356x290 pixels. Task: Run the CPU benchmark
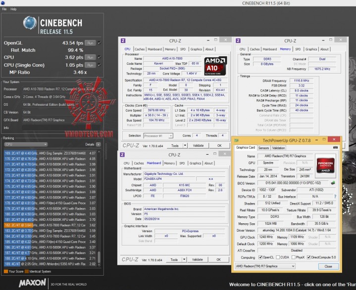[91, 57]
